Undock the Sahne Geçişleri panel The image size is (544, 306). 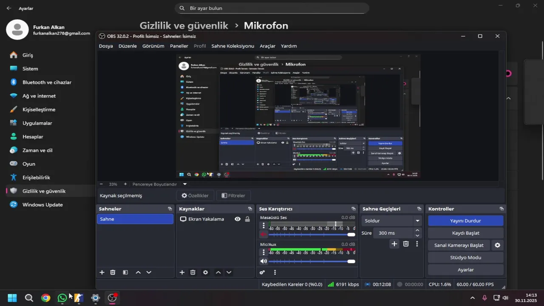coord(419,209)
